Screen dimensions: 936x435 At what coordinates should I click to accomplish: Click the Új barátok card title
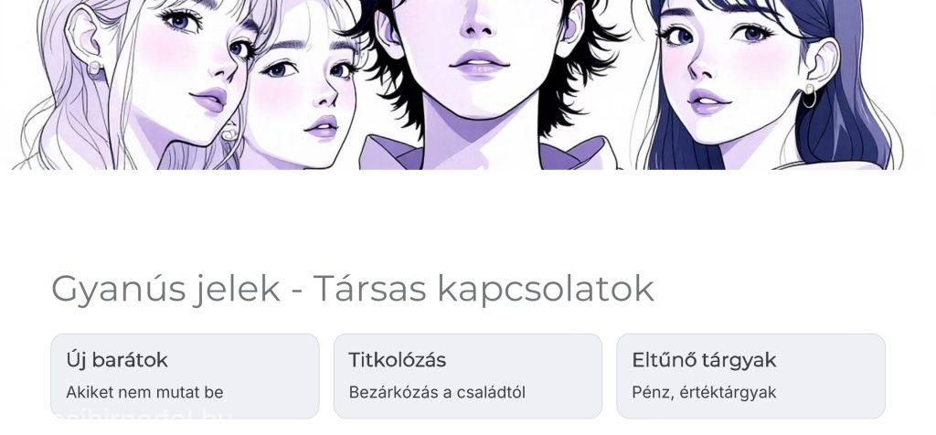pyautogui.click(x=117, y=360)
